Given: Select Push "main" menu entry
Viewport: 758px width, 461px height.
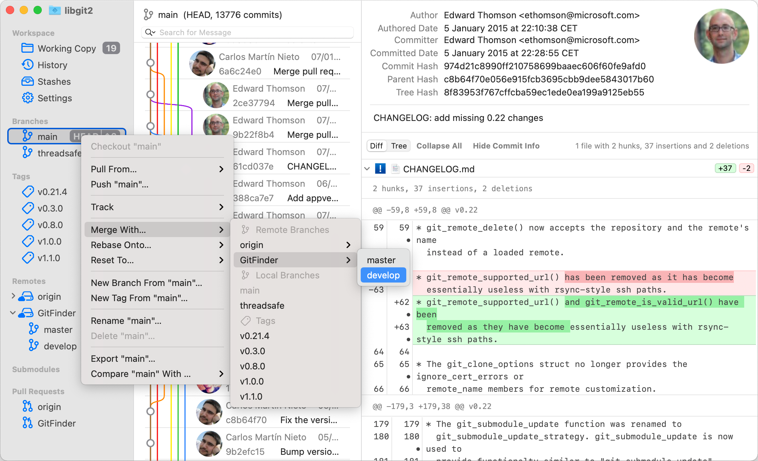Looking at the screenshot, I should pyautogui.click(x=119, y=184).
